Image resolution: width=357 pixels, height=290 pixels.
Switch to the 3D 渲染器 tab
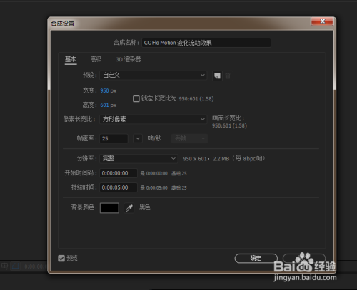point(129,59)
